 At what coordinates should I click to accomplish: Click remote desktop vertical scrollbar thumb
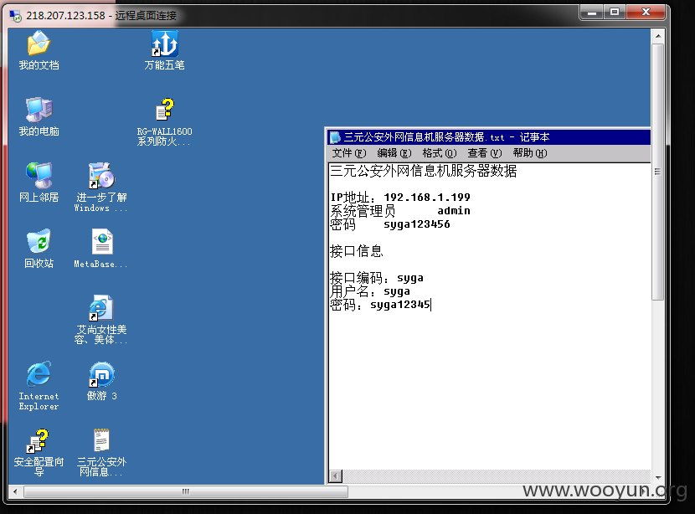(658, 172)
